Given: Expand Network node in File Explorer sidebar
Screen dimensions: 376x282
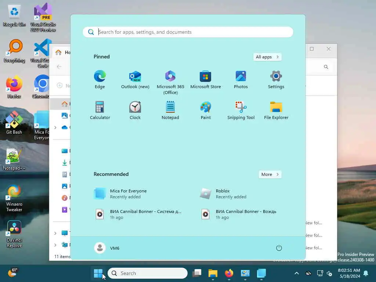Looking at the screenshot, I should (x=55, y=245).
